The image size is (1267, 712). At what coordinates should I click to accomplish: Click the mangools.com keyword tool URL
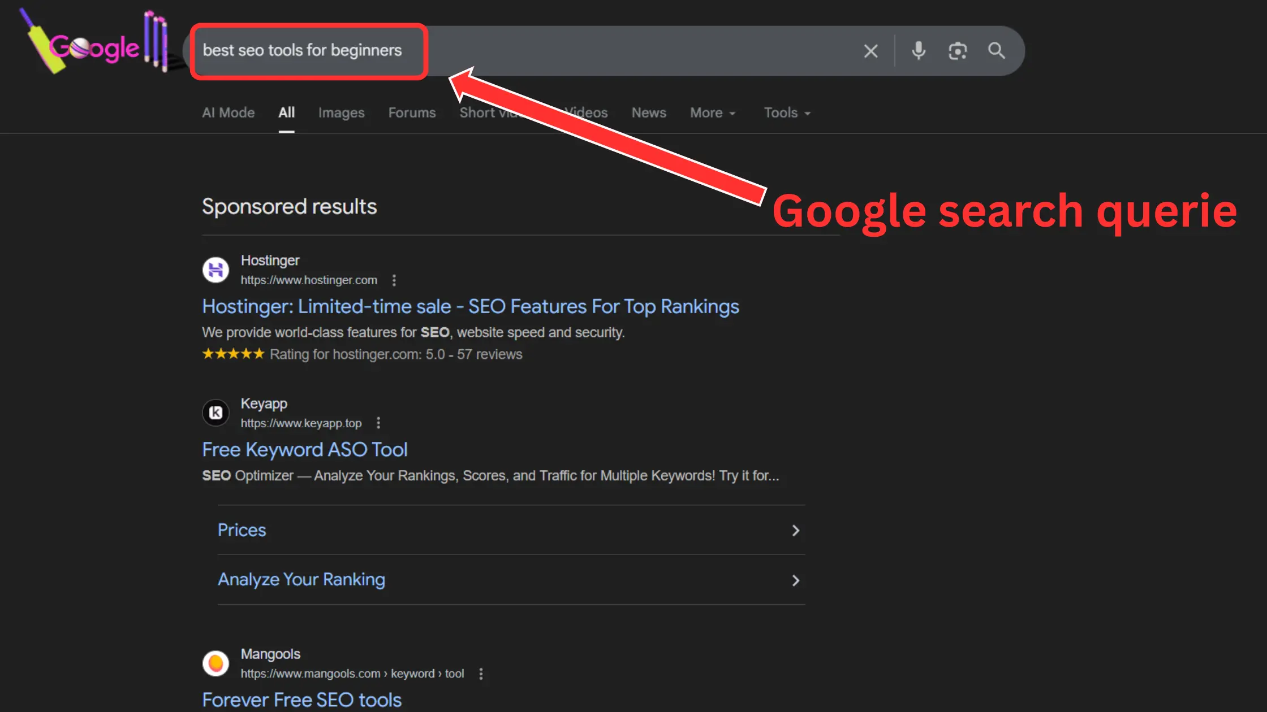pos(352,674)
